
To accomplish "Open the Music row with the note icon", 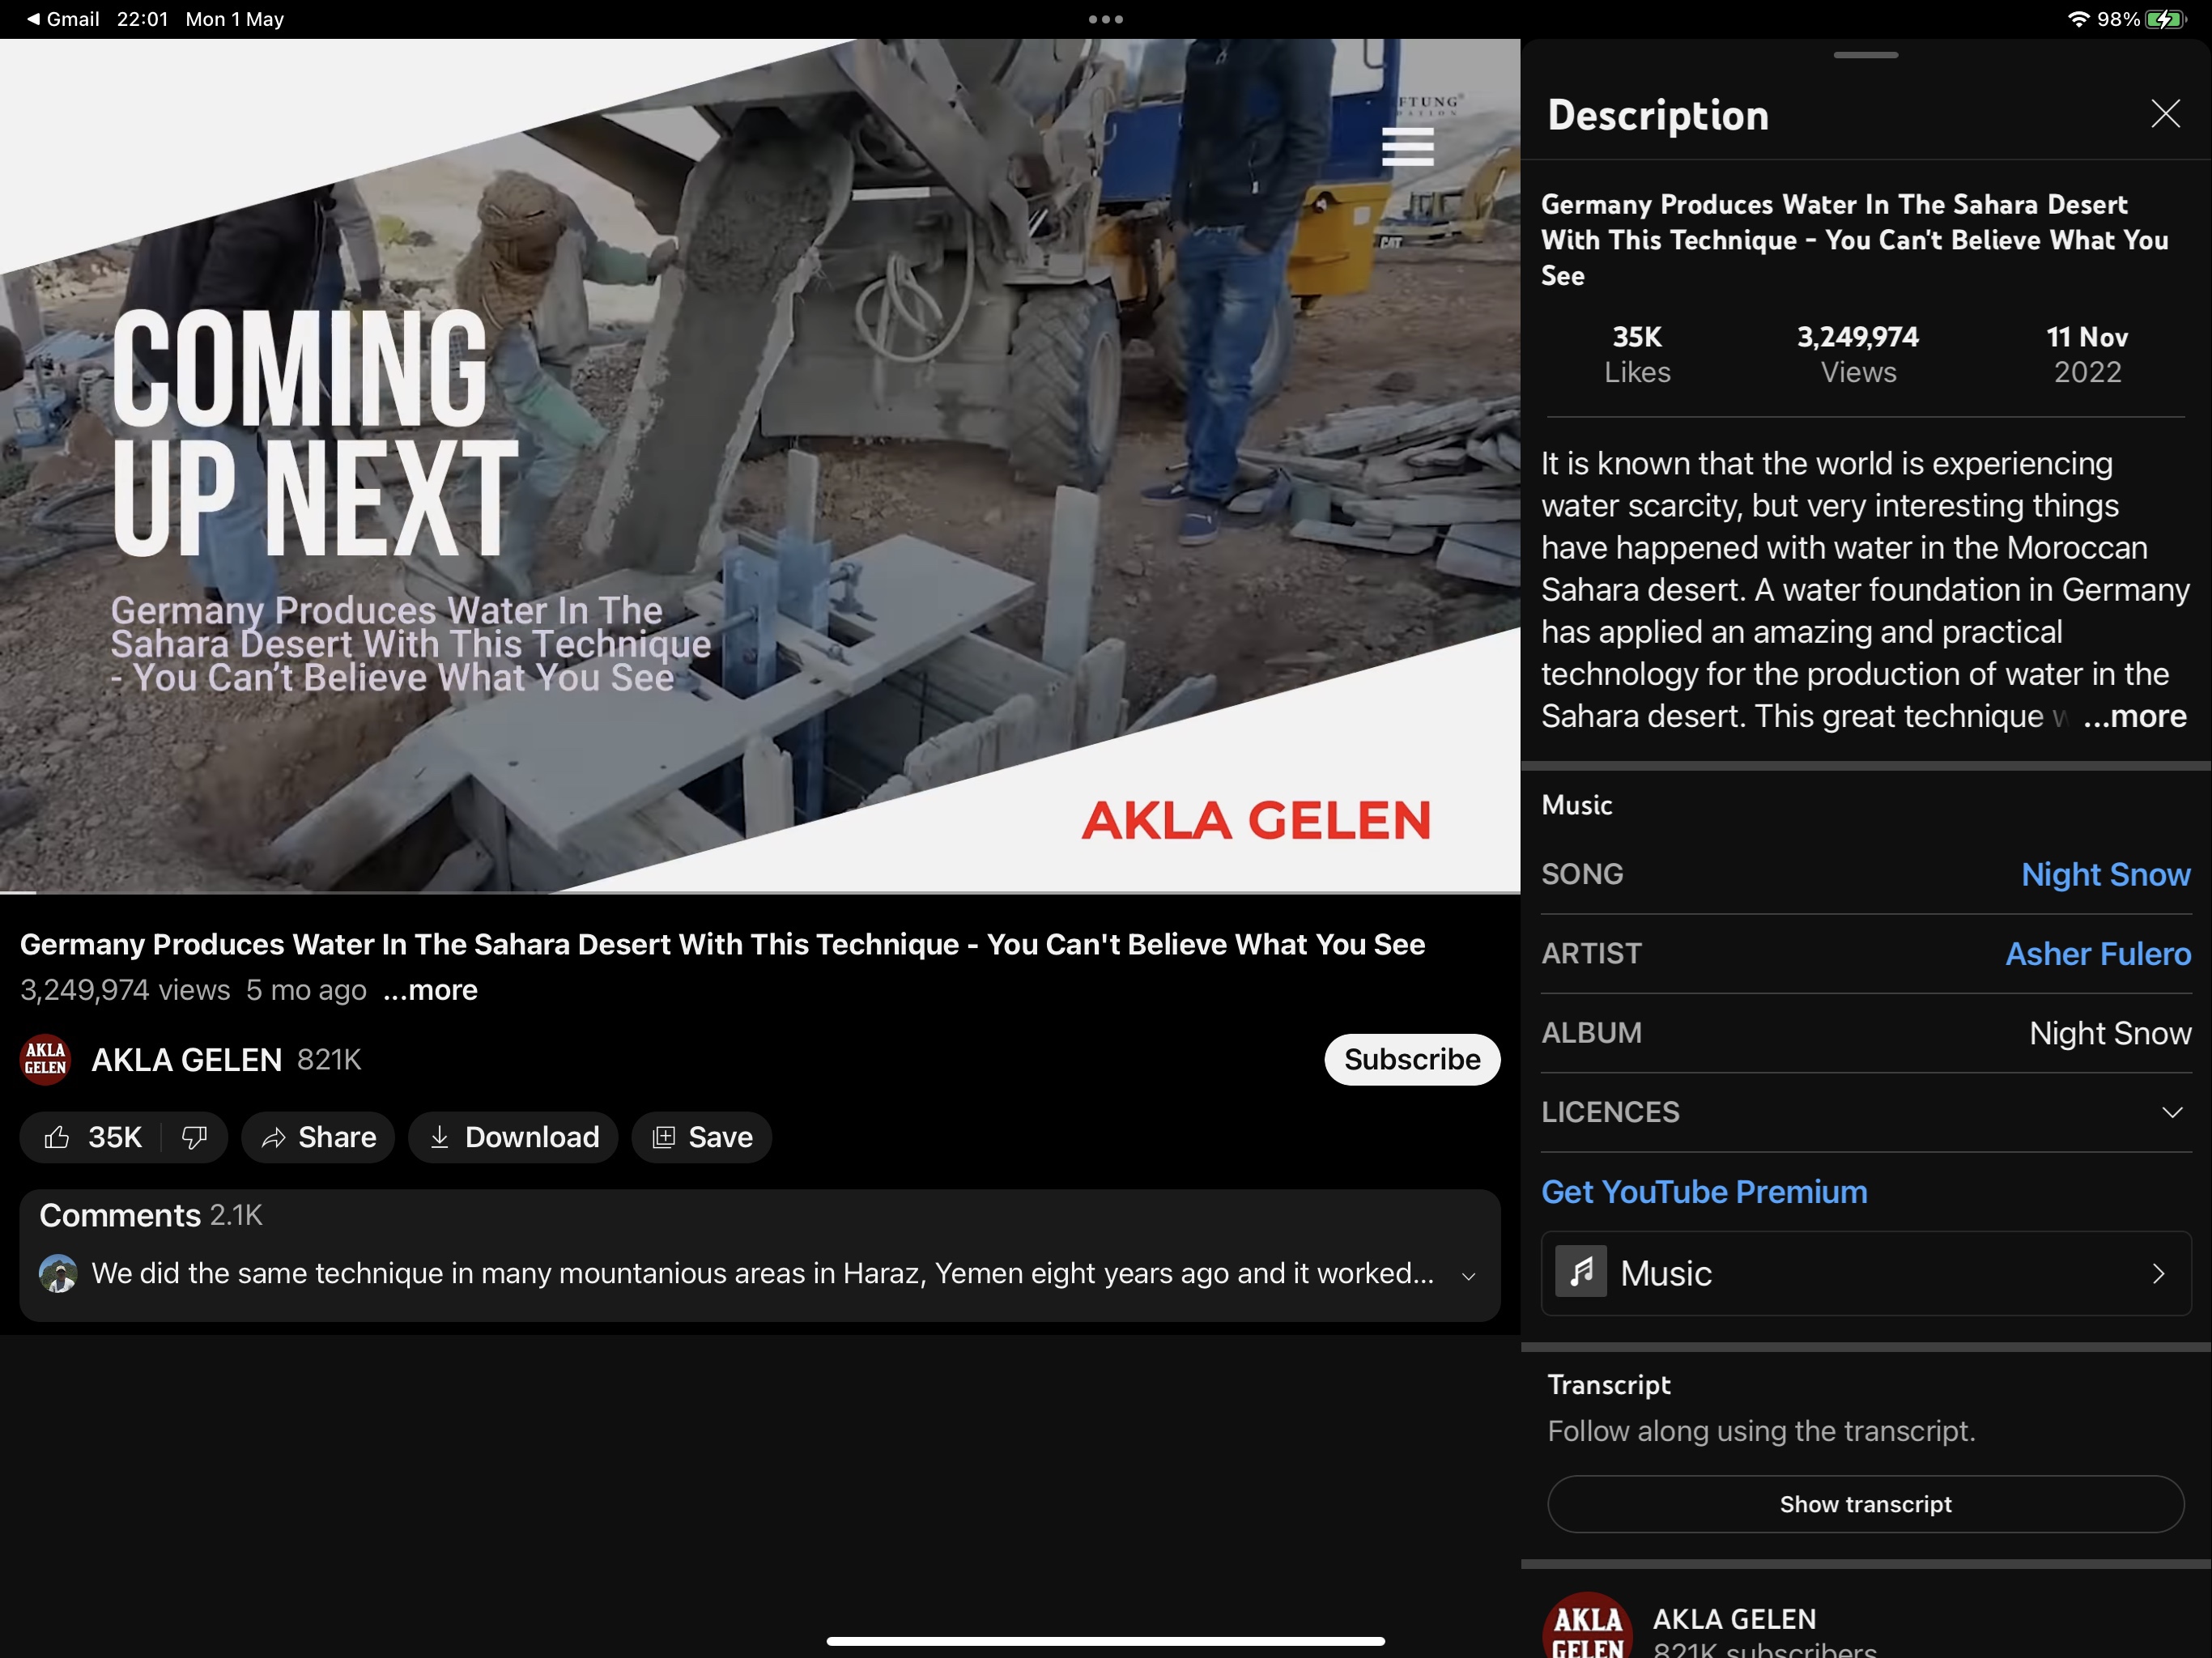I will (1865, 1273).
